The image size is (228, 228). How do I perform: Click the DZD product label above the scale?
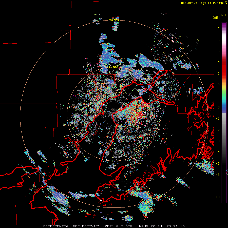(223, 15)
